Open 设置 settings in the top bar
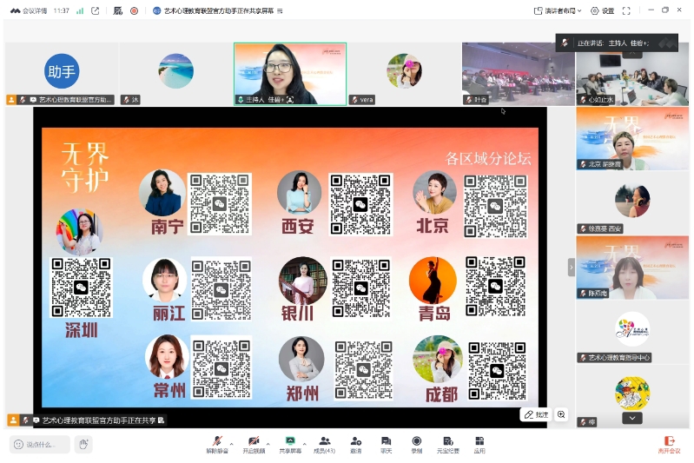The height and width of the screenshot is (463, 694). click(x=602, y=10)
